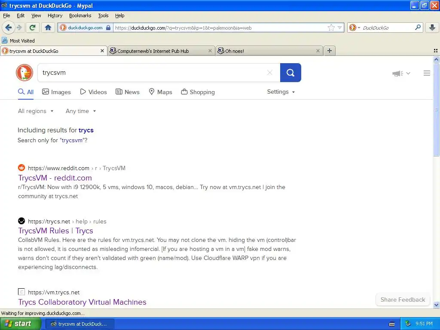Click the padlock site identity icon
This screenshot has height=330, width=440.
point(108,27)
